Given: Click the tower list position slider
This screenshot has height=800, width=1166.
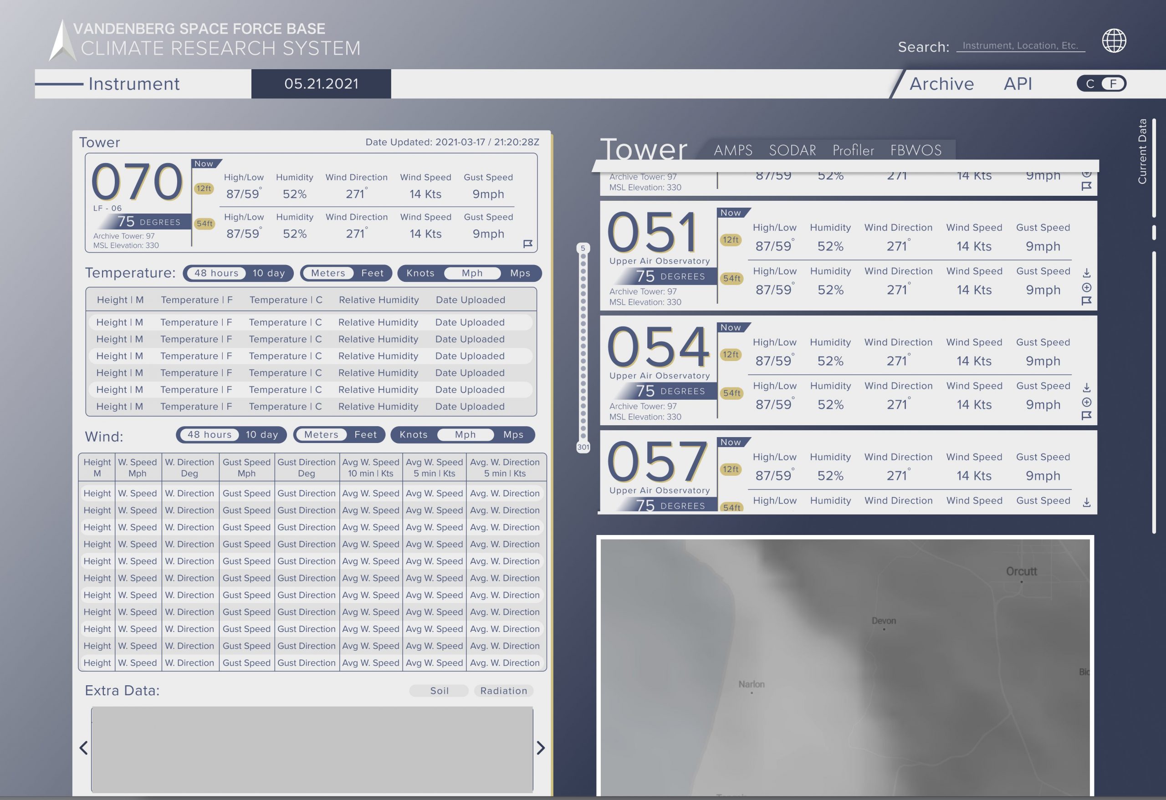Looking at the screenshot, I should (x=583, y=347).
